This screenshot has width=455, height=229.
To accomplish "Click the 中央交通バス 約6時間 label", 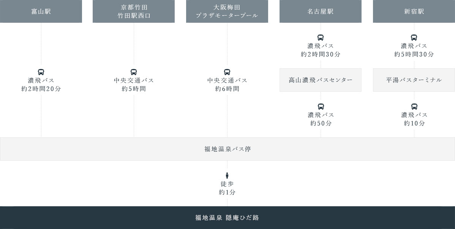I will click(227, 85).
